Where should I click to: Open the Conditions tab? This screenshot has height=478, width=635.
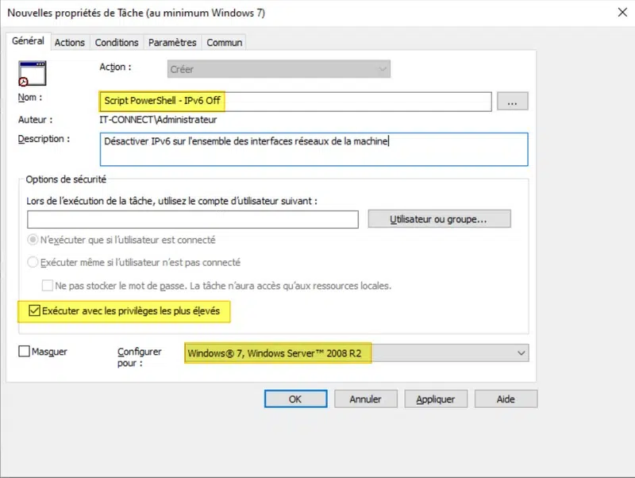[x=117, y=43]
